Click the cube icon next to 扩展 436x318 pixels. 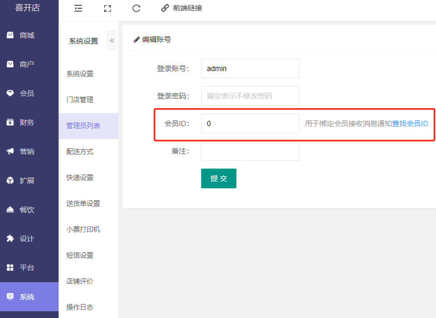click(10, 181)
